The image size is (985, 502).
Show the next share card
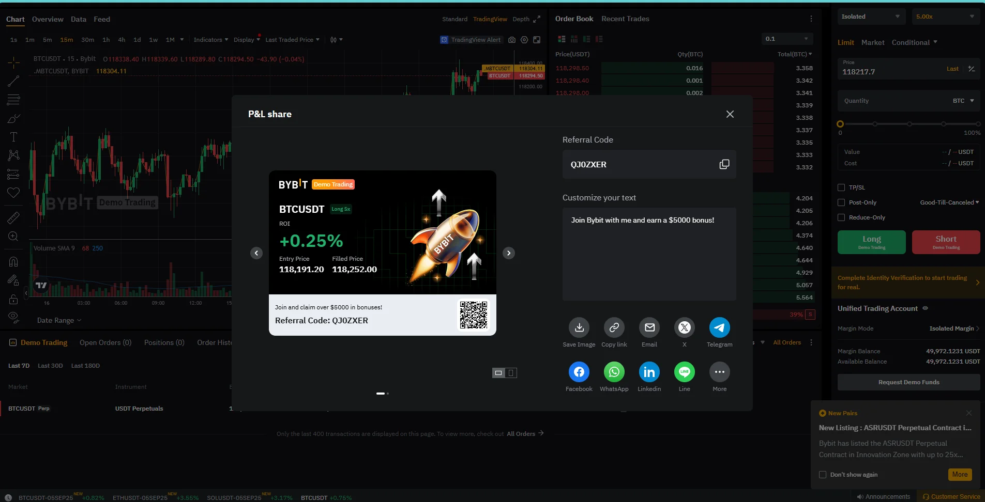pos(509,253)
